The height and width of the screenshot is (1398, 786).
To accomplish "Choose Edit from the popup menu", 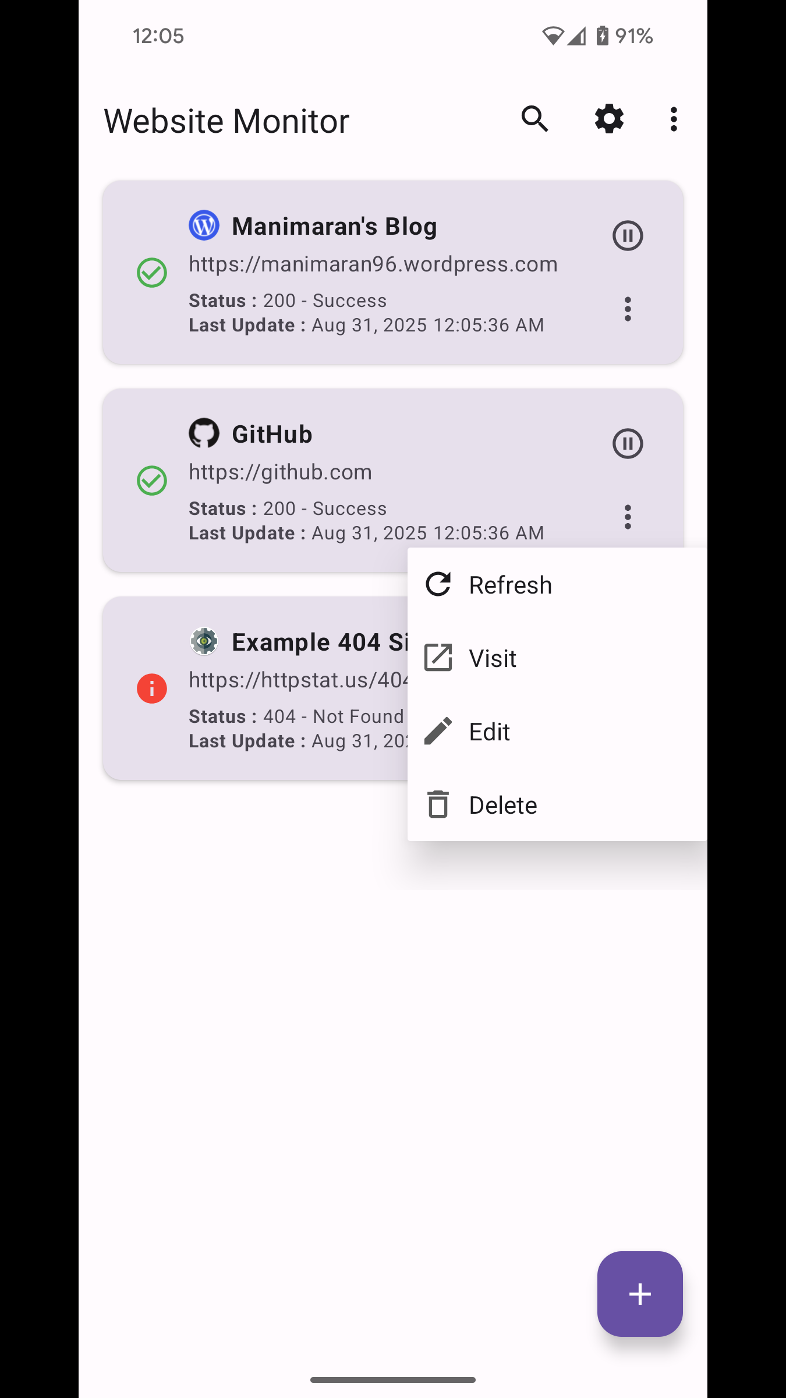I will (x=489, y=732).
